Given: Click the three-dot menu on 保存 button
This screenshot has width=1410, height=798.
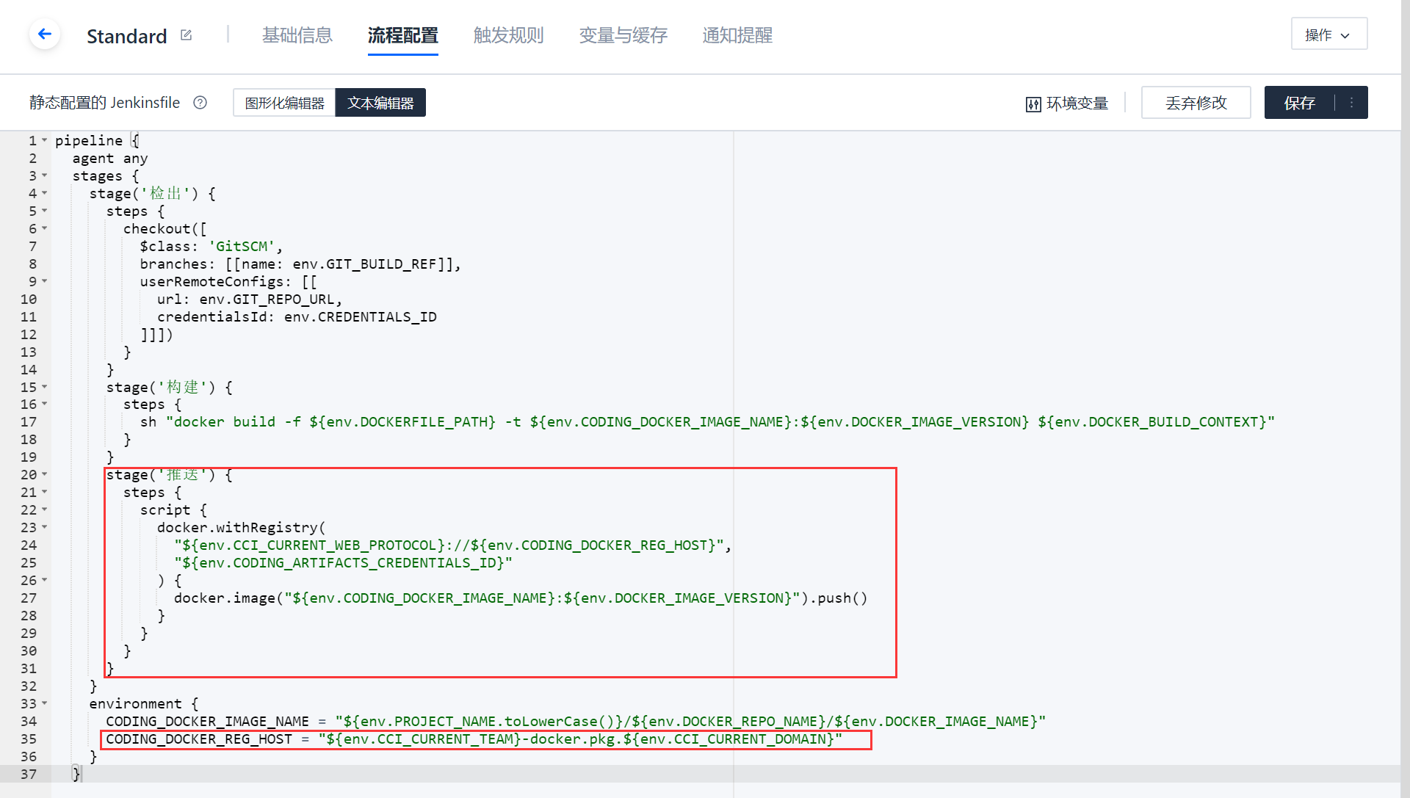Looking at the screenshot, I should (x=1351, y=103).
